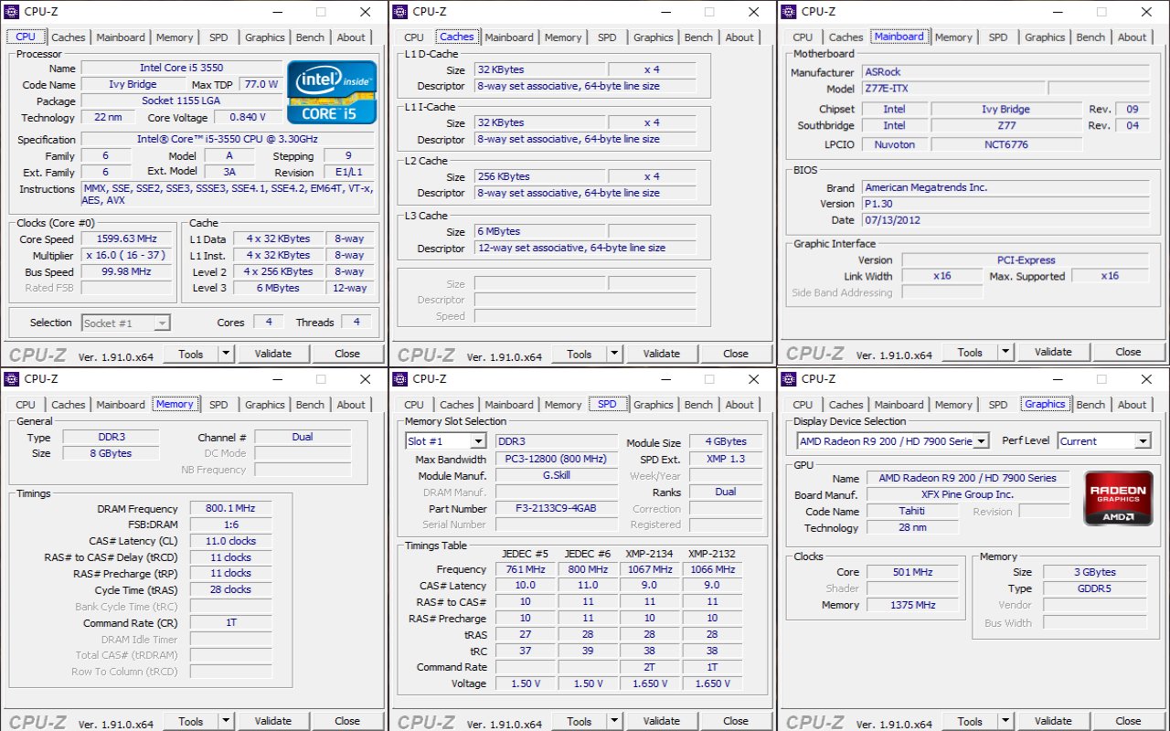Click the Intel Core i5 logo
Screen dimensions: 1170x731
[332, 92]
